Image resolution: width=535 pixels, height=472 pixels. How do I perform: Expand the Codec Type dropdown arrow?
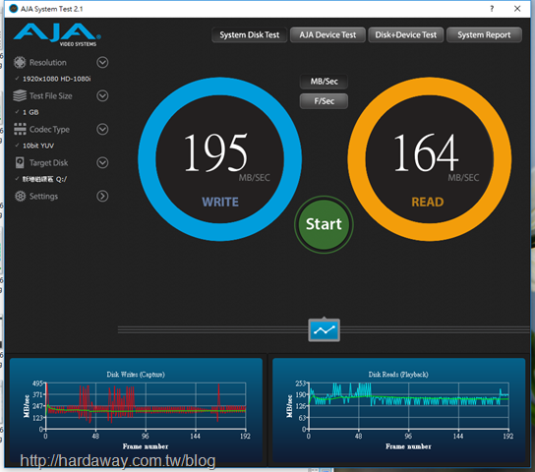pyautogui.click(x=102, y=129)
